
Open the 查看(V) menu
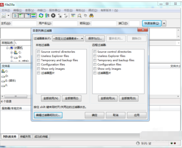[x=29, y=10]
